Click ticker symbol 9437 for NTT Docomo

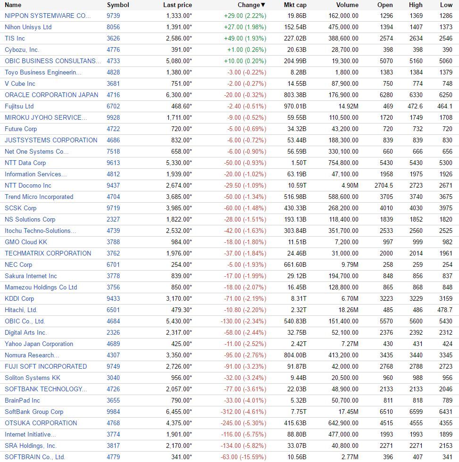pos(113,185)
